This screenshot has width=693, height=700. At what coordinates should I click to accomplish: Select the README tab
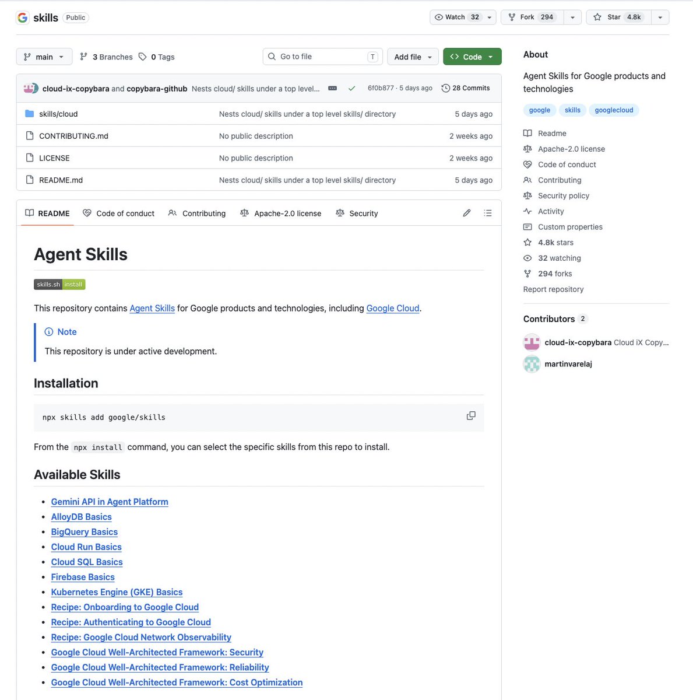point(47,213)
